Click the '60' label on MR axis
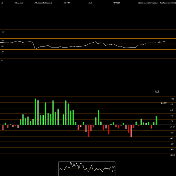This screenshot has height=176, width=176. (172, 110)
